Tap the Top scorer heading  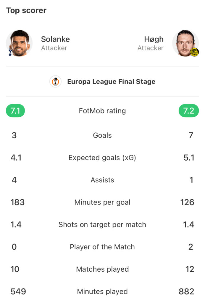tap(26, 10)
